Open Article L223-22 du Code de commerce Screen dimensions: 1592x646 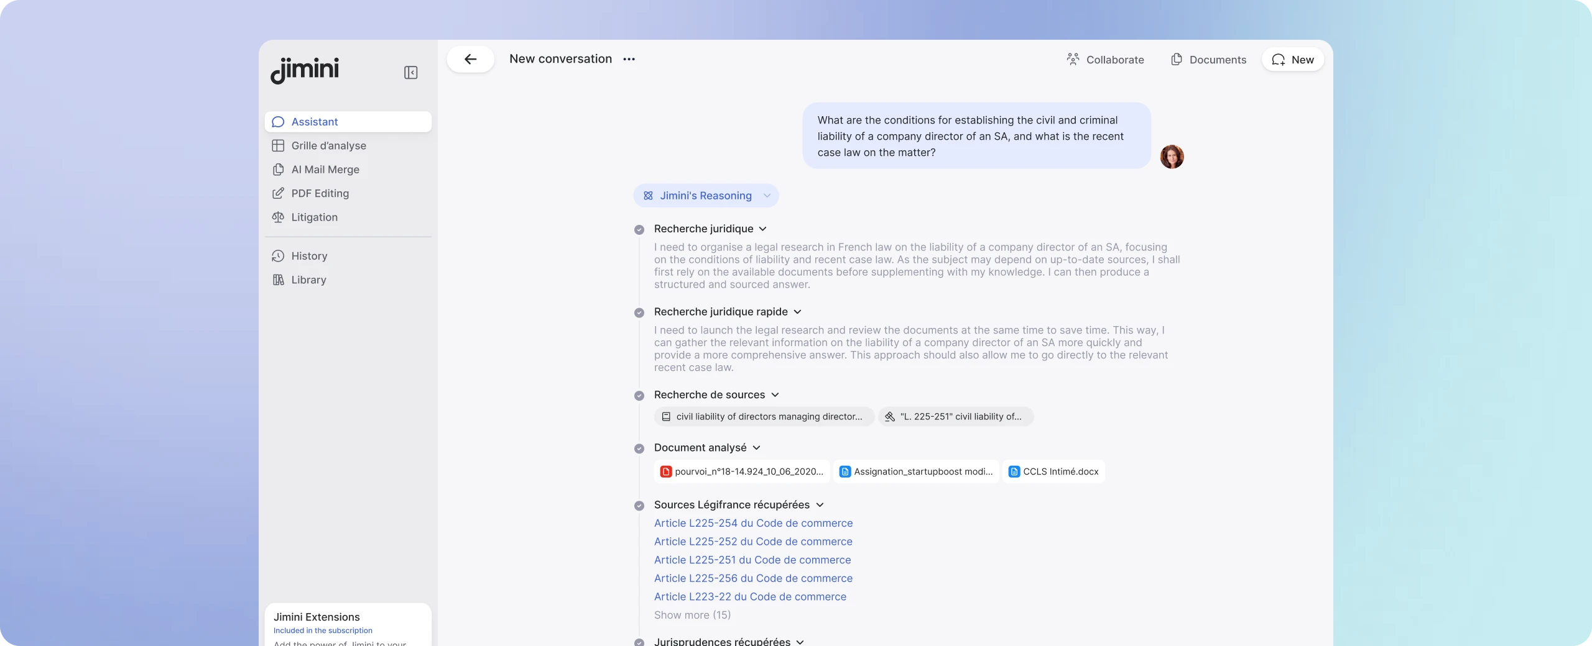point(750,596)
